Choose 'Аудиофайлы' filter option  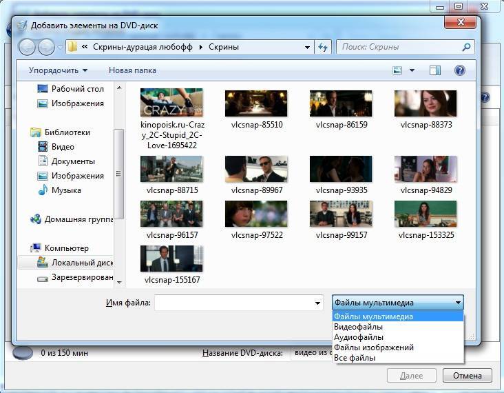[x=397, y=337]
